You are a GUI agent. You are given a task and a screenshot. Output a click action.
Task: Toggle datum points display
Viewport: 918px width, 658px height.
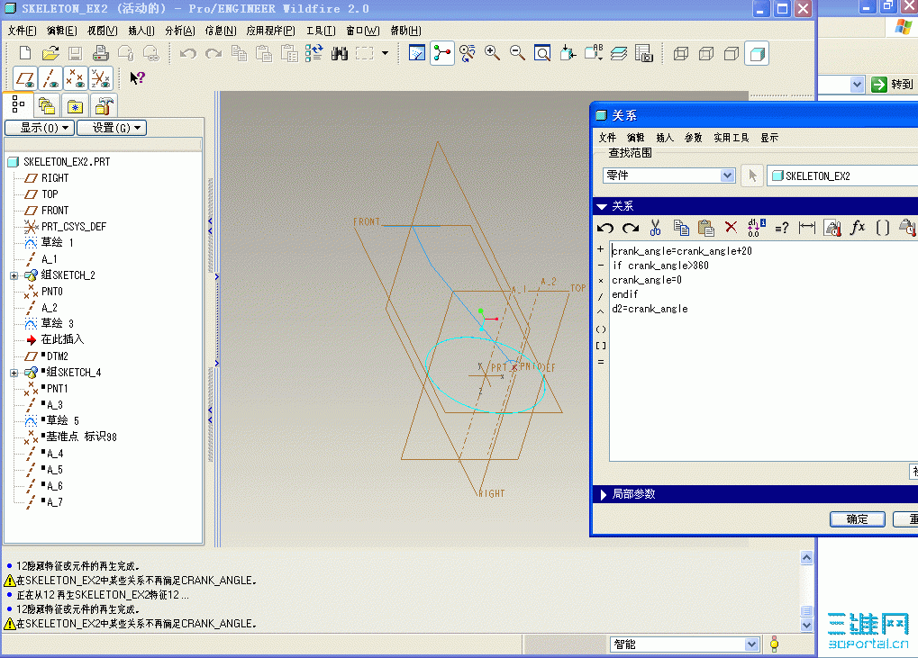point(76,78)
